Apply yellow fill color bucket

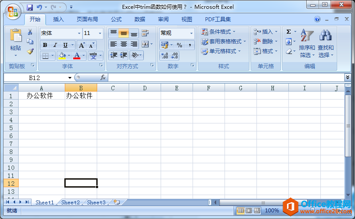point(62,56)
